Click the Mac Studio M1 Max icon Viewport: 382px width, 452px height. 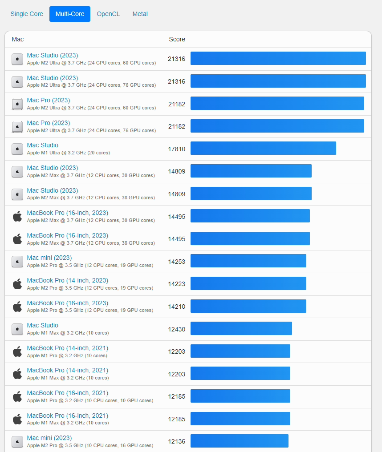coord(17,329)
